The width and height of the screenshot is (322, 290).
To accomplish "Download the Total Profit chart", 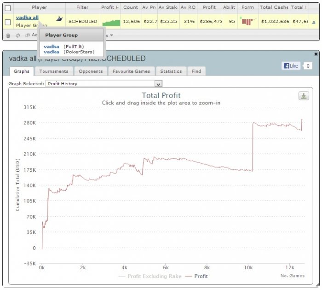I will (304, 96).
